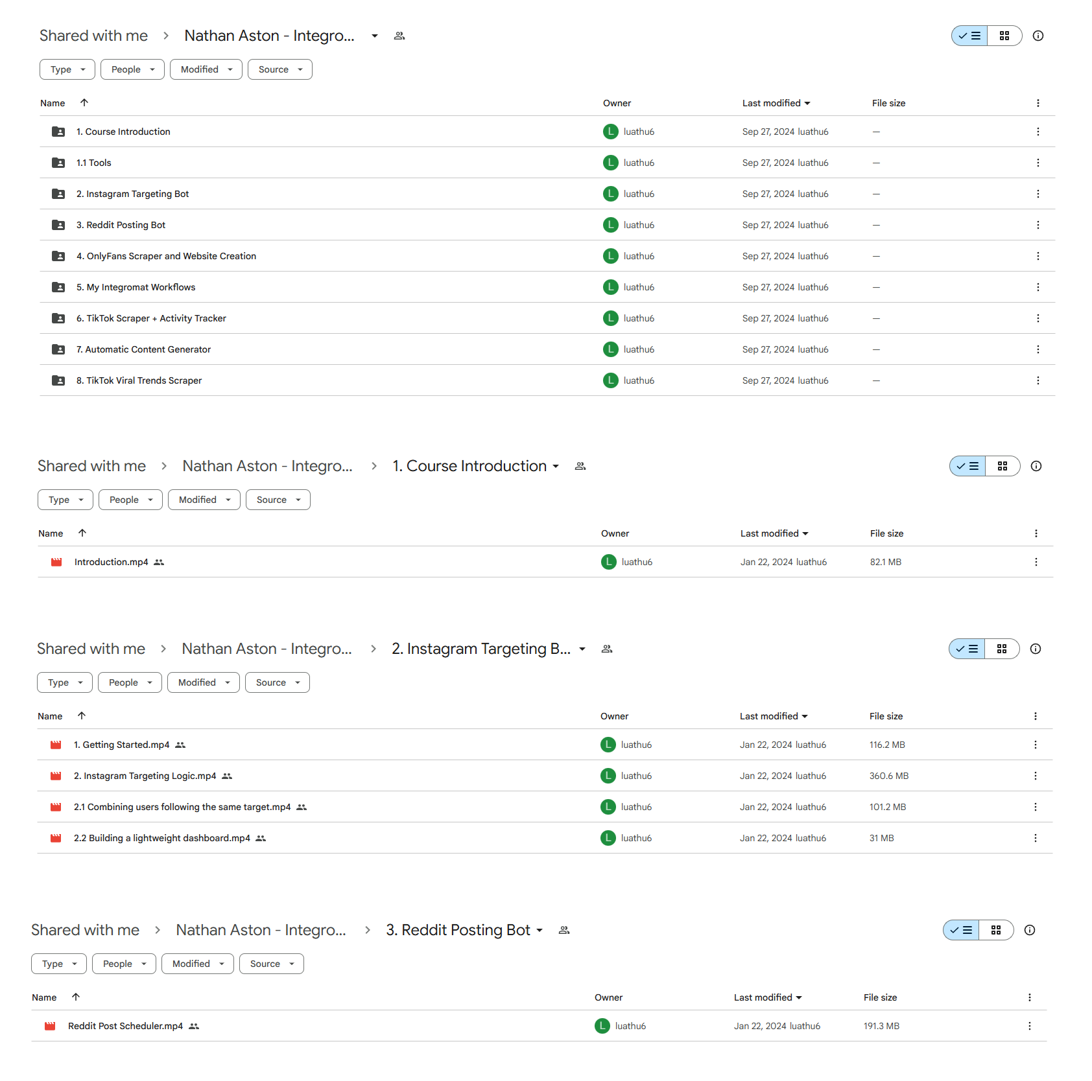Sort by Last modified in top folder list

tap(776, 103)
